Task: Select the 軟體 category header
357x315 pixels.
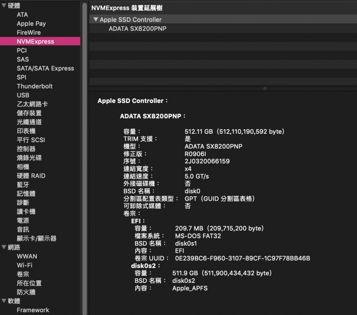Action: (14, 301)
